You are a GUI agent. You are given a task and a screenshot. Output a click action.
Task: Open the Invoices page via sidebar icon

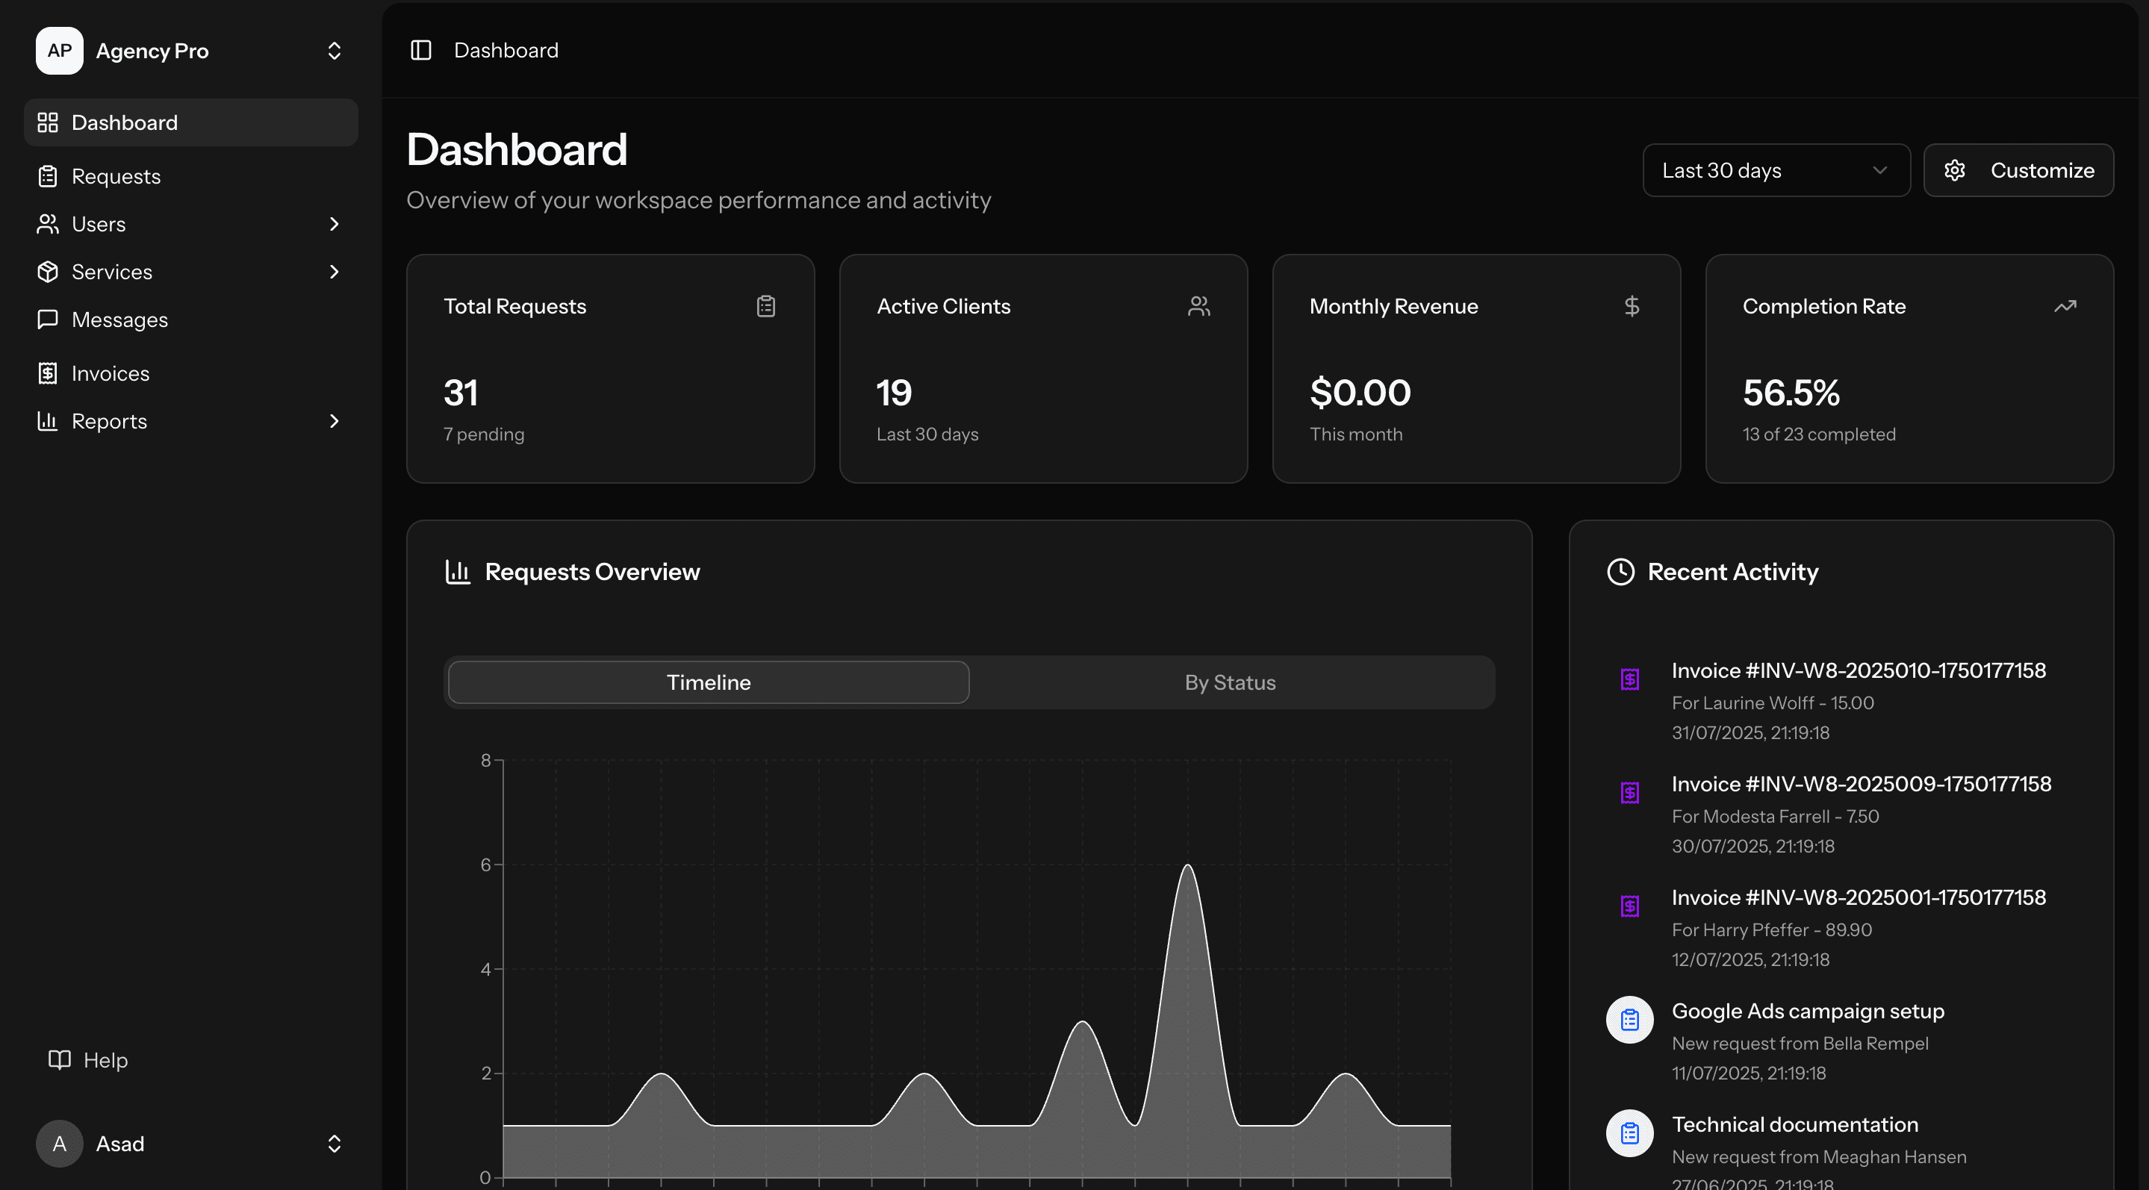click(48, 373)
